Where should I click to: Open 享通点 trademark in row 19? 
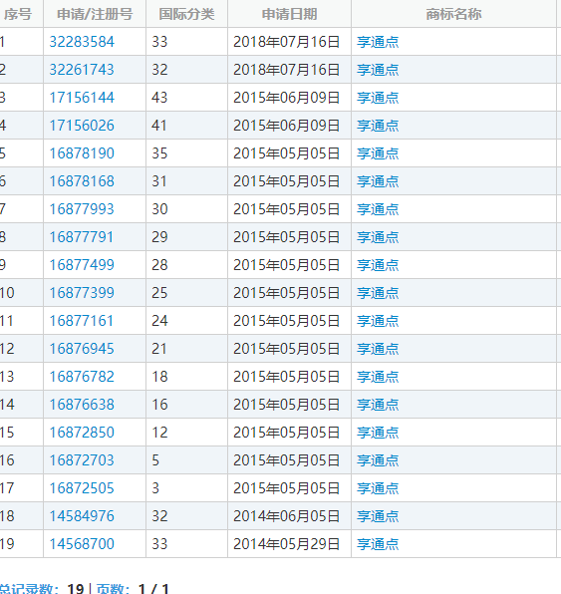point(378,544)
